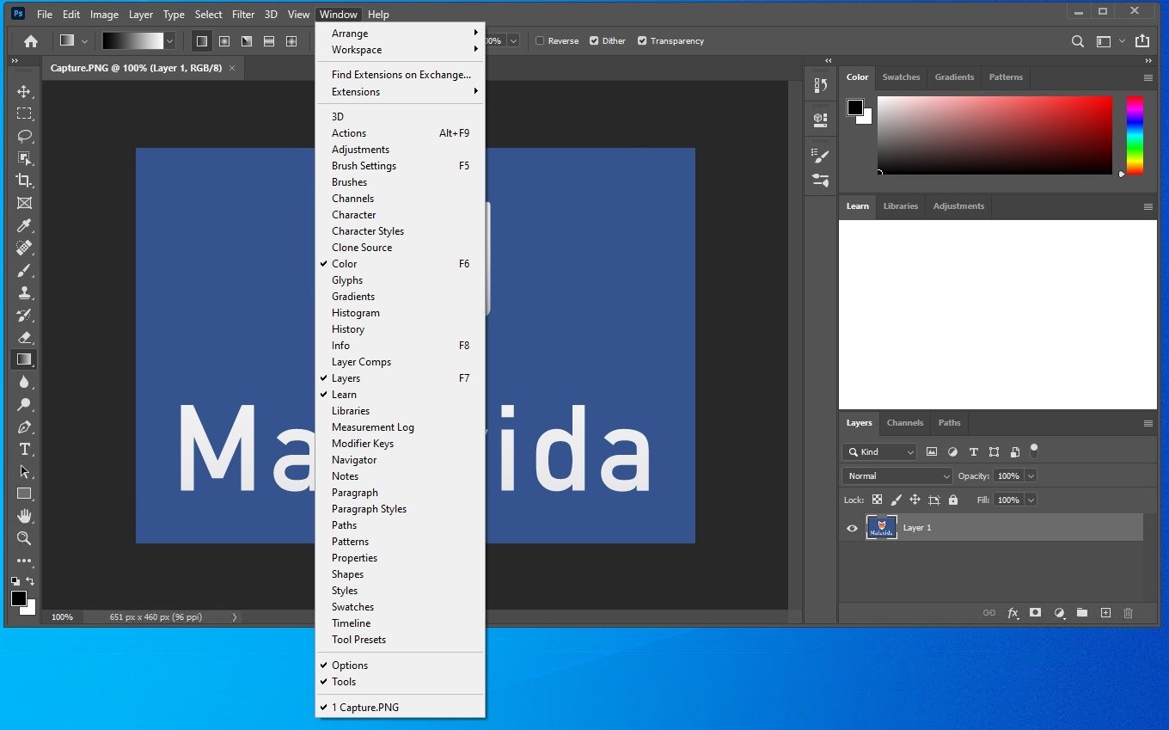Image resolution: width=1169 pixels, height=730 pixels.
Task: Disable the Dither checkbox
Action: 594,40
